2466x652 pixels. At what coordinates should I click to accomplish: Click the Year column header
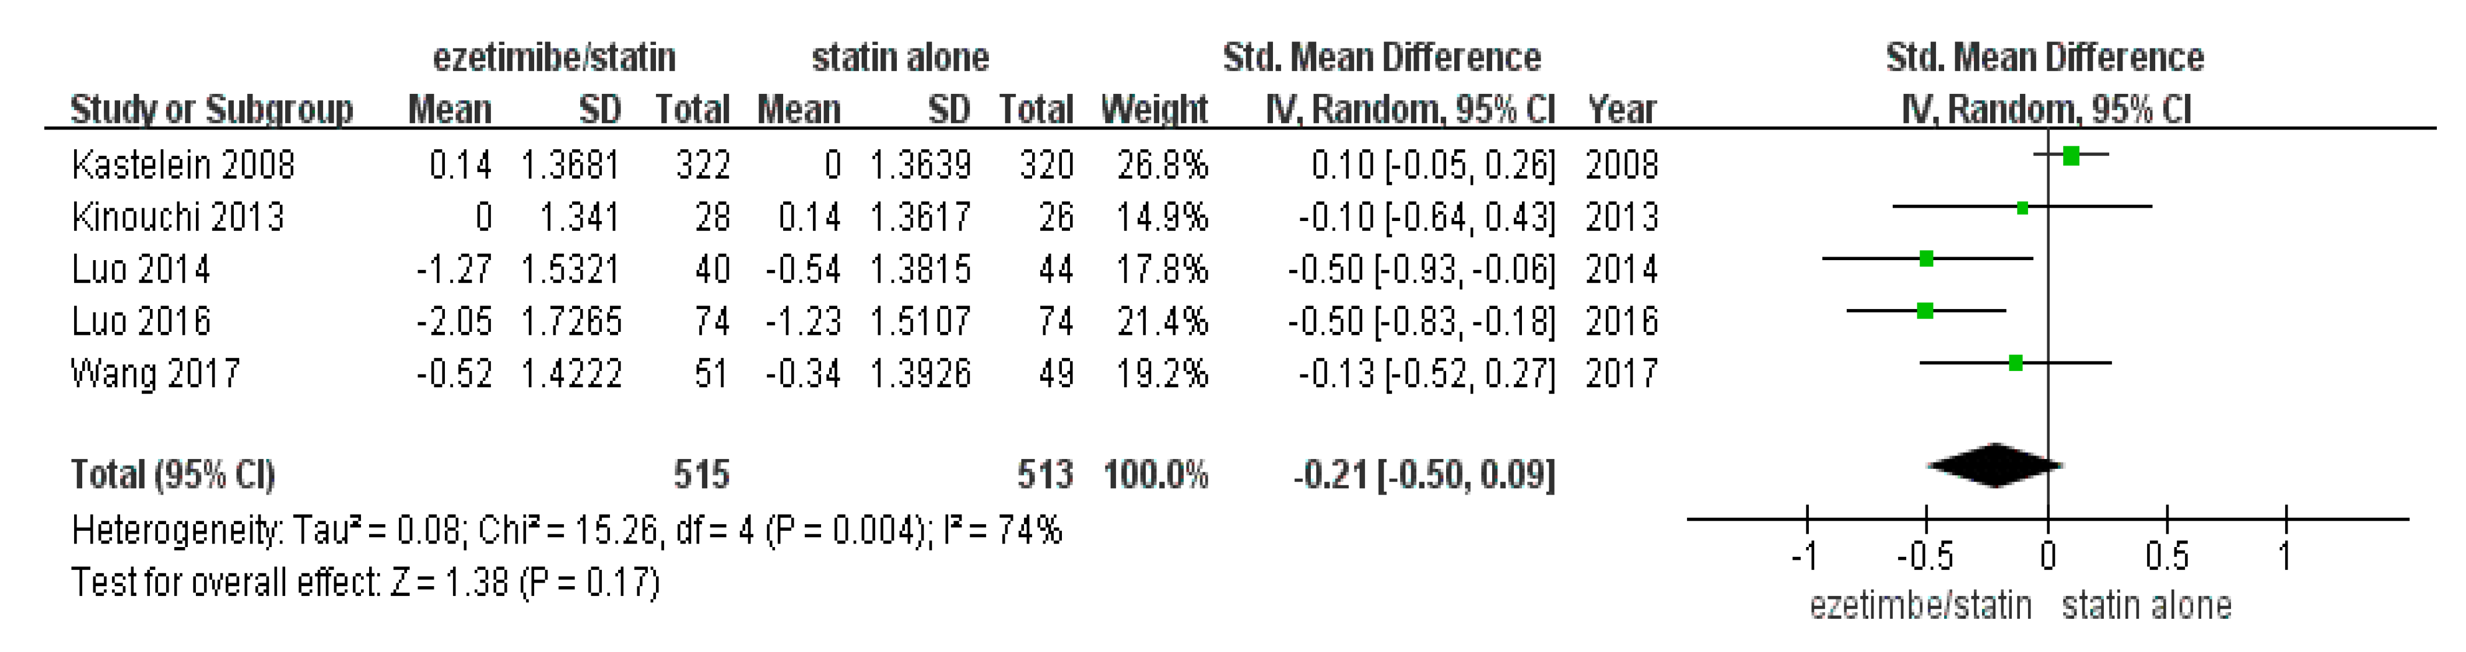click(x=1620, y=109)
